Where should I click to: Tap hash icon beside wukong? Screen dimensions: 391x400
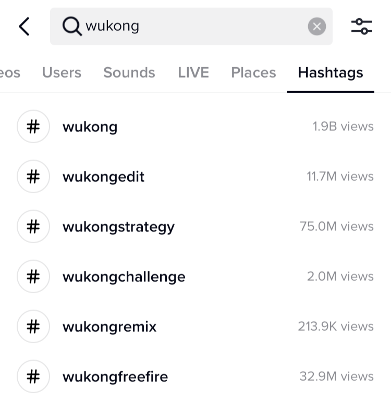pyautogui.click(x=33, y=127)
